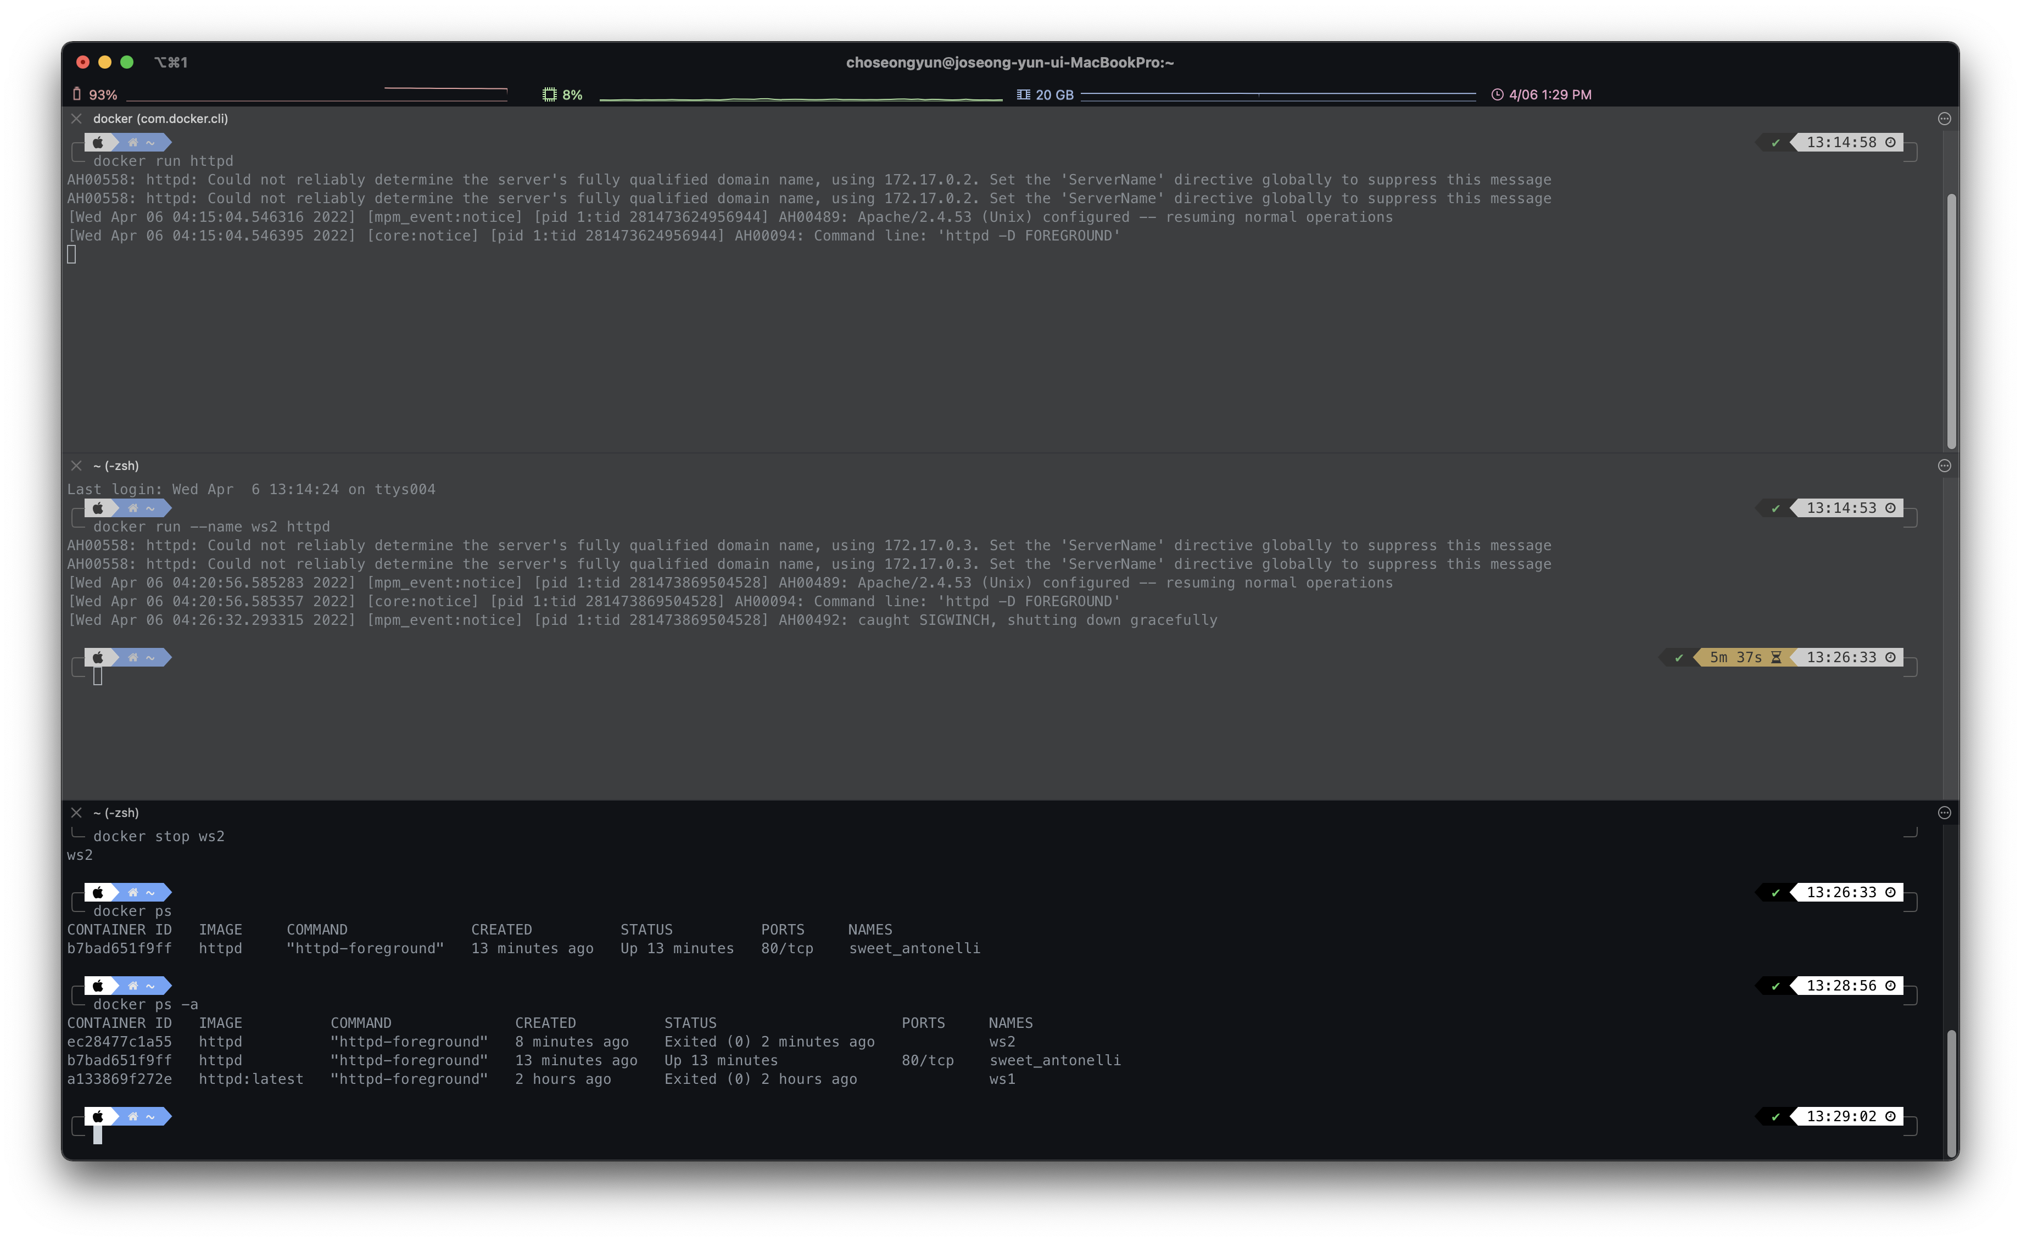
Task: Click the home icon in bottom prompt
Action: 133,1116
